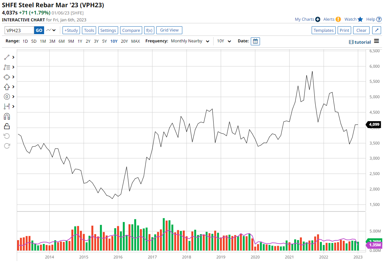The width and height of the screenshot is (387, 265).
Task: Click the circled zero annotation tool
Action: point(7,97)
